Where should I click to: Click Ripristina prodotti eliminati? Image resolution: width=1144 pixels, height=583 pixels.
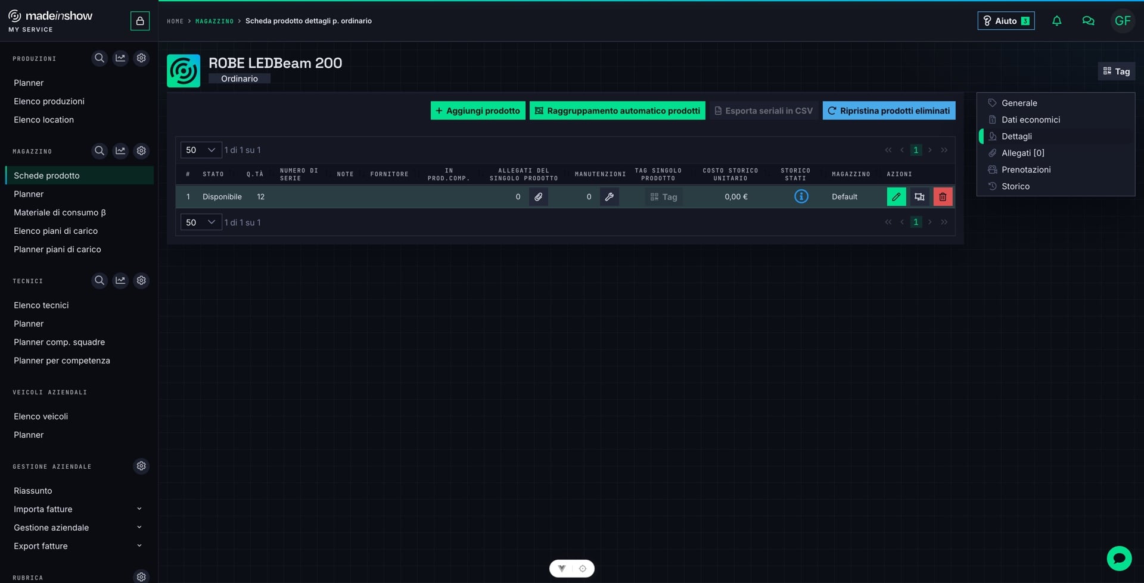[889, 111]
